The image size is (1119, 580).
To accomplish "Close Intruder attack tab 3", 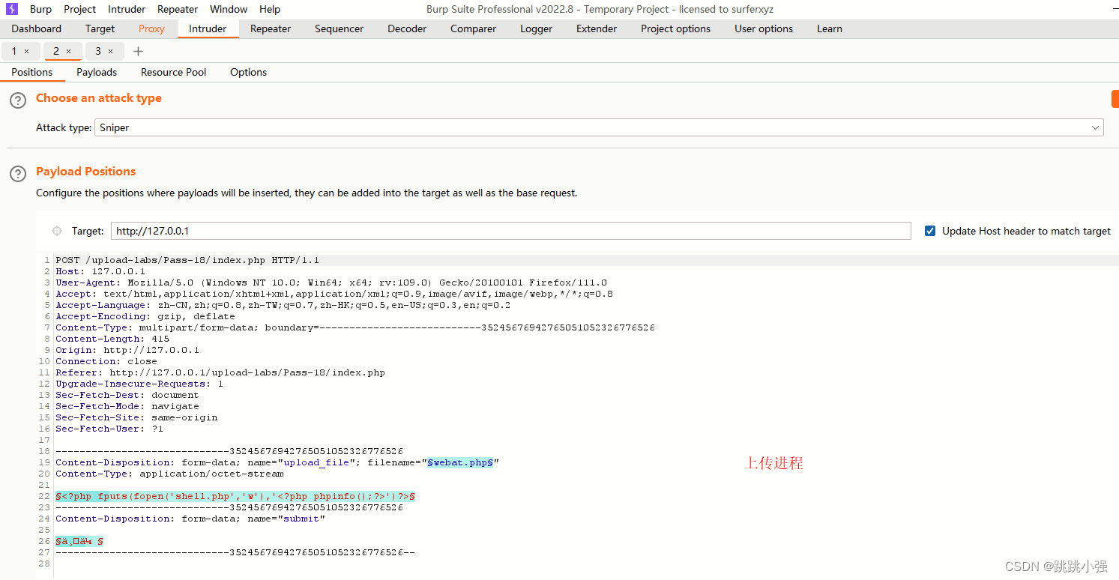I will tap(111, 51).
